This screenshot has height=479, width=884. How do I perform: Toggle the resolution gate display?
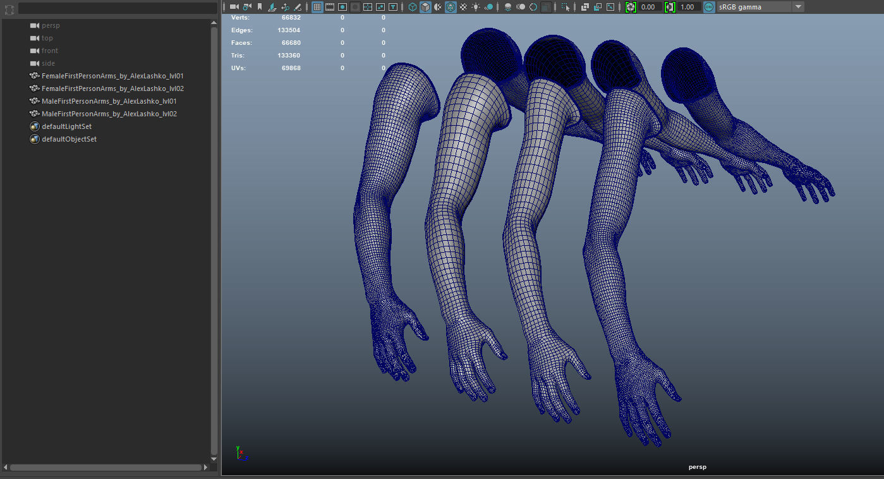(x=342, y=7)
